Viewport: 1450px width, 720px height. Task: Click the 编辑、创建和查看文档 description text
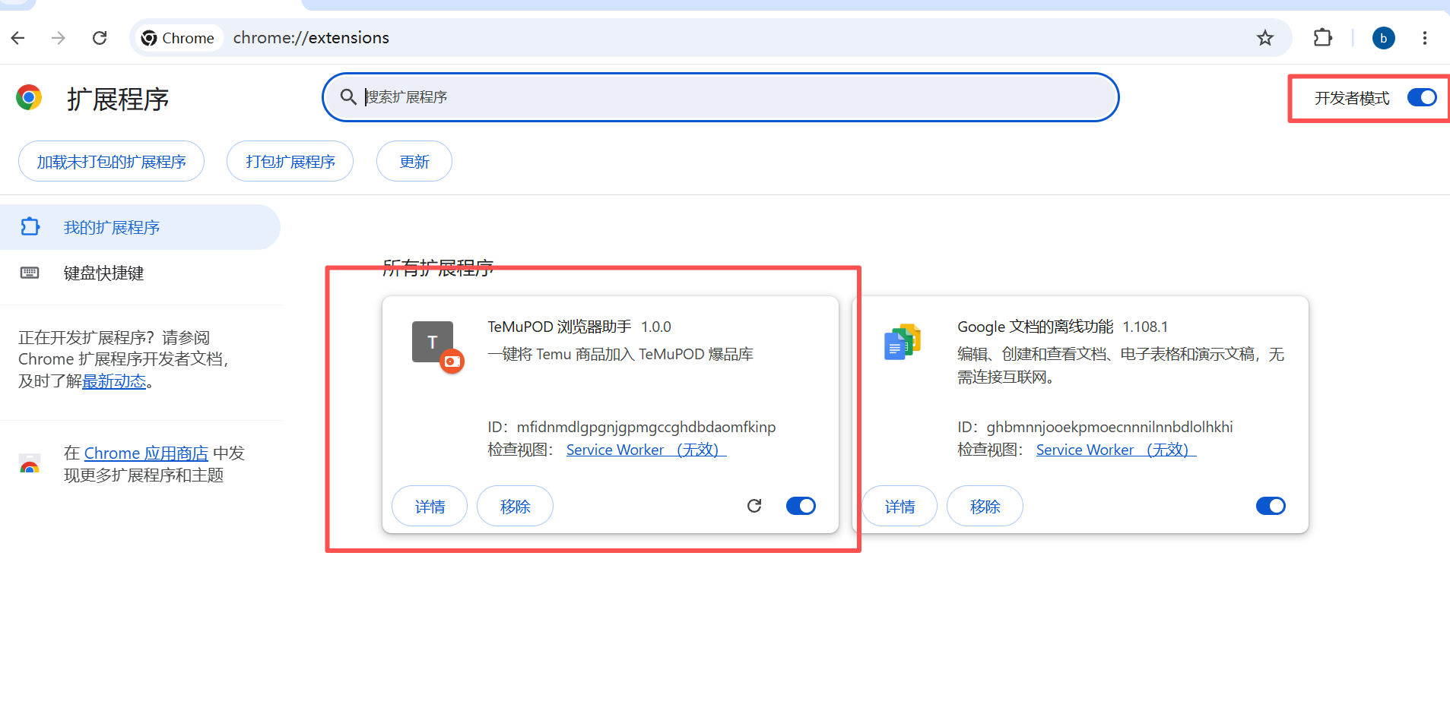coord(1121,365)
